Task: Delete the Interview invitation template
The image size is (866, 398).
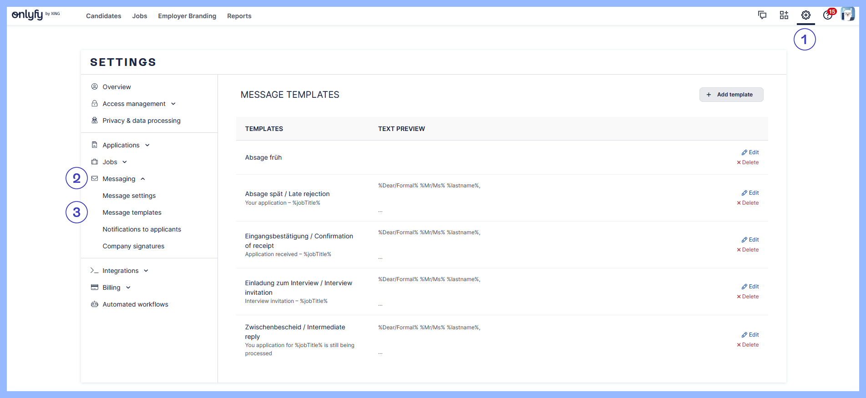Action: pyautogui.click(x=748, y=297)
